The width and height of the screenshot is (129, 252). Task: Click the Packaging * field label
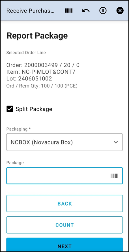tap(18, 129)
